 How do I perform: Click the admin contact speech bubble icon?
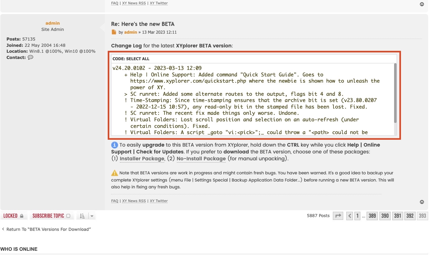pyautogui.click(x=30, y=57)
